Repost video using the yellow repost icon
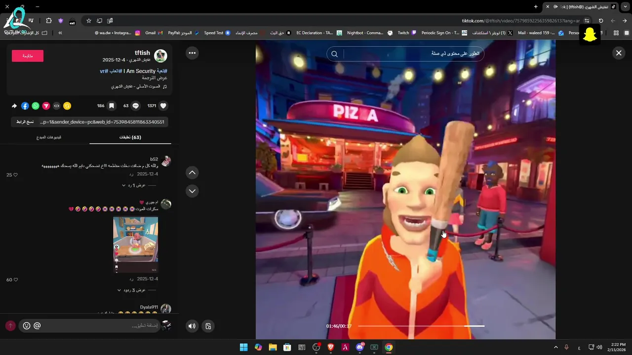632x355 pixels. (x=67, y=106)
